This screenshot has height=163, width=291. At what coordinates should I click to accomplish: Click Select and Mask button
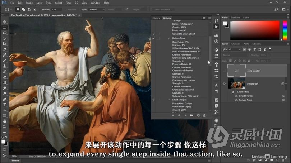[163, 9]
